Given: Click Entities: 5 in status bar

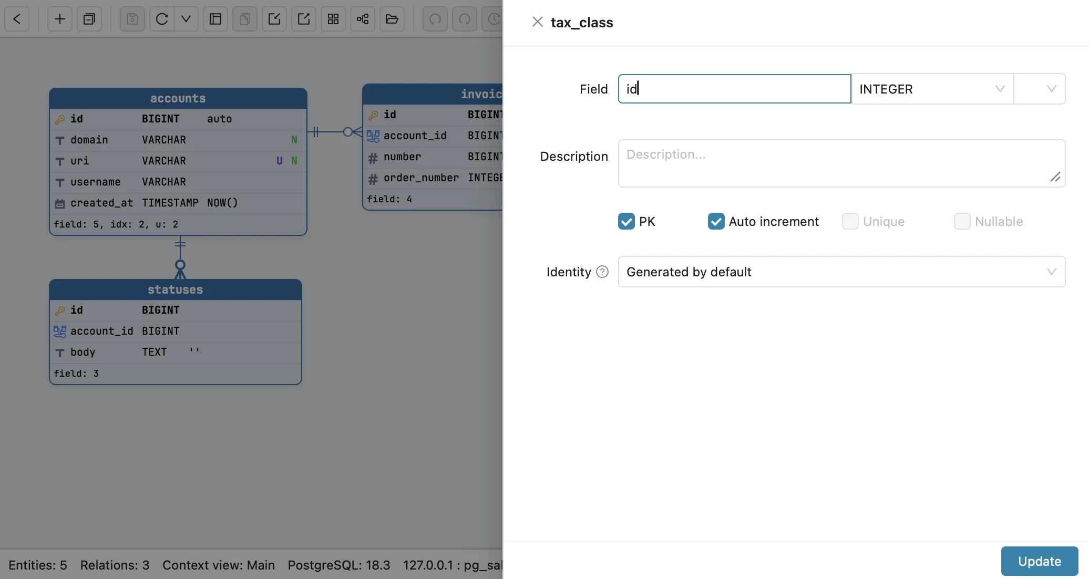Looking at the screenshot, I should [x=38, y=565].
